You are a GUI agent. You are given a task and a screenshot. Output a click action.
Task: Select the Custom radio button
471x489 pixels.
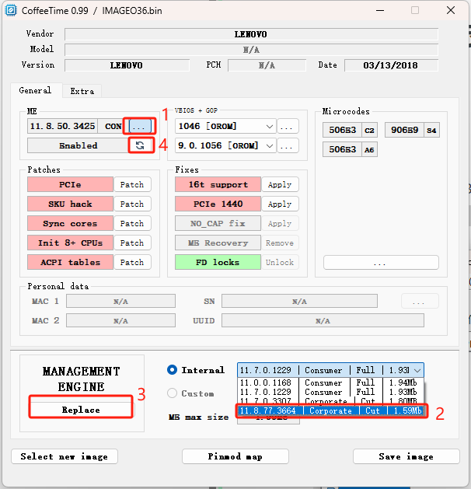[x=173, y=393]
